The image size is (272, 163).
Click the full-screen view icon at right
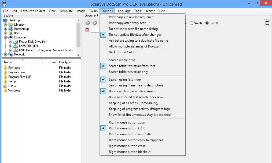(x=267, y=23)
